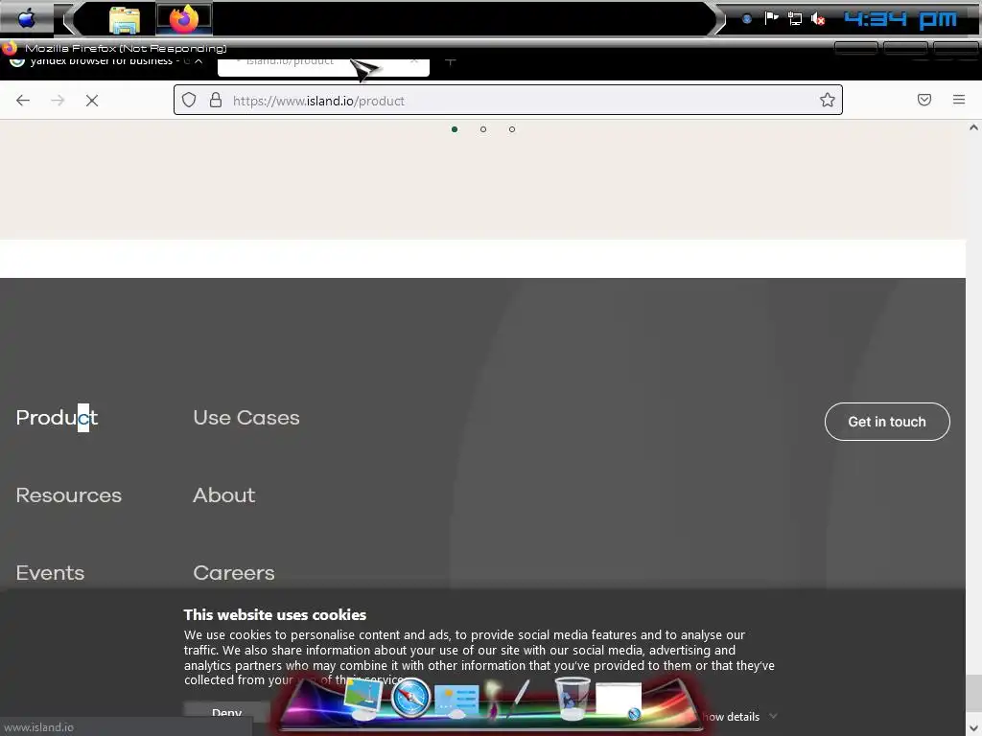982x736 pixels.
Task: Open the contact card dock icon
Action: (456, 701)
